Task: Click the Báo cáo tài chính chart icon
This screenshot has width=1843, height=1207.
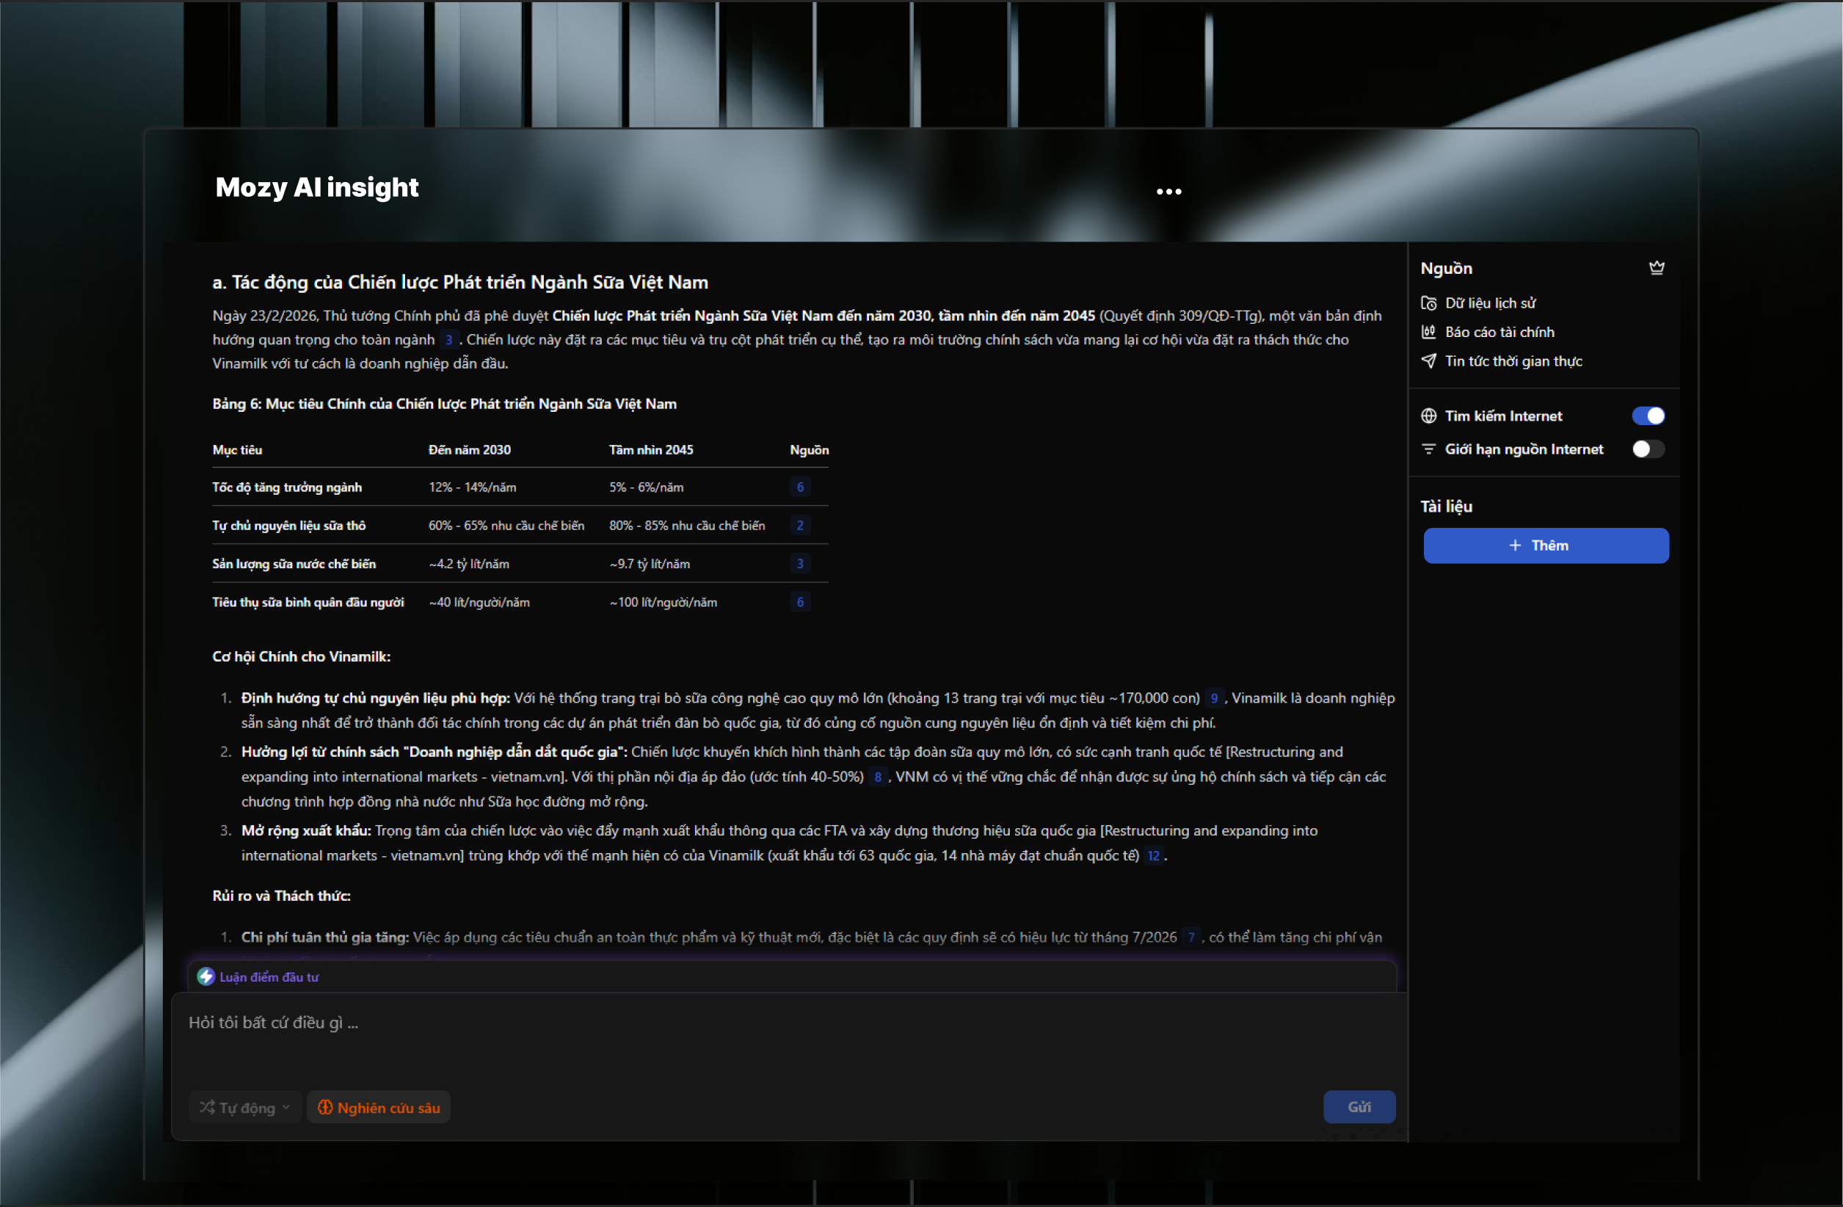Action: click(1429, 333)
